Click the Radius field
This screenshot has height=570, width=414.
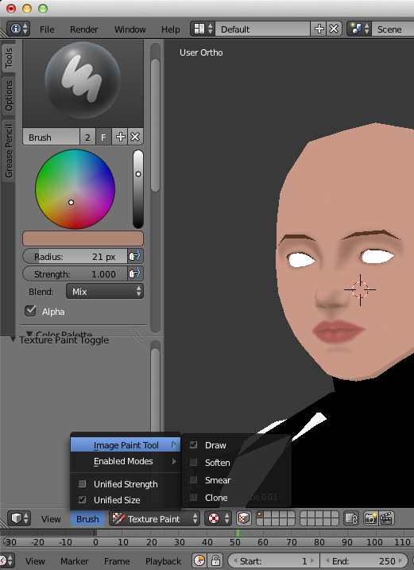[75, 256]
